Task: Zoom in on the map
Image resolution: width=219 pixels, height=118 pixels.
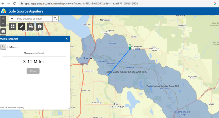Action: click(x=3, y=18)
